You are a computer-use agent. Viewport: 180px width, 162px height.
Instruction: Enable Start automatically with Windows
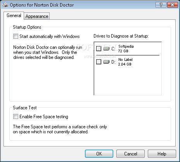(16, 36)
